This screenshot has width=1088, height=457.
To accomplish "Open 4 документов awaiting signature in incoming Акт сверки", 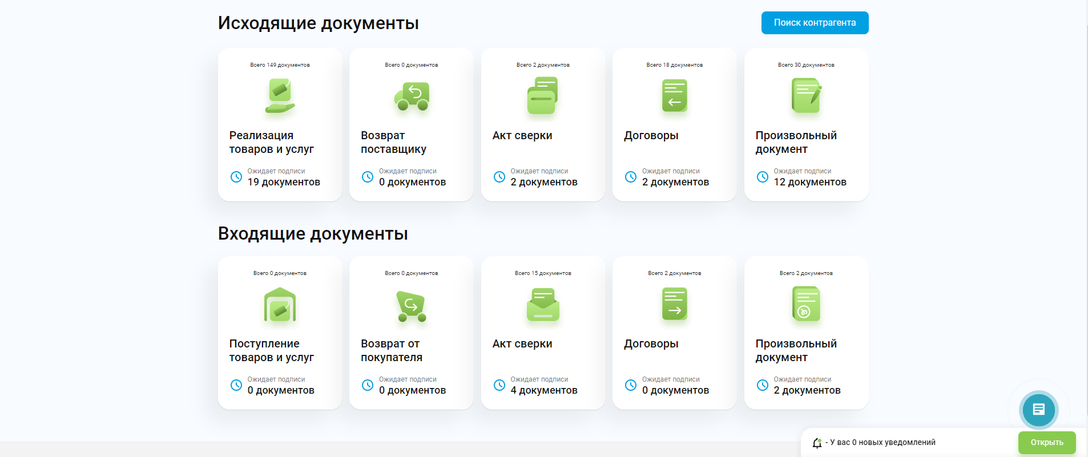I will tap(543, 390).
